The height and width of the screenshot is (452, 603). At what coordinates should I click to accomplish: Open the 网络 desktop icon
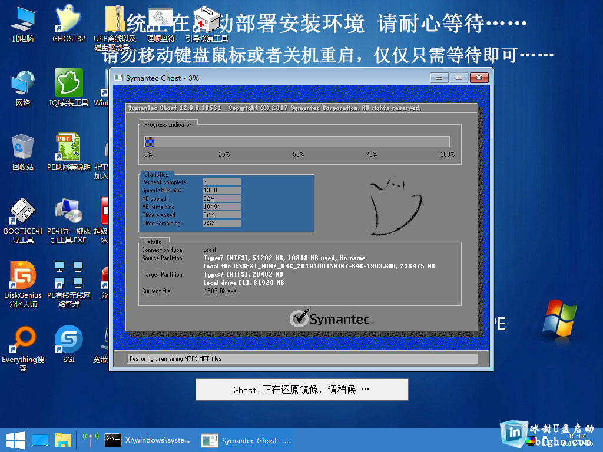tap(23, 88)
